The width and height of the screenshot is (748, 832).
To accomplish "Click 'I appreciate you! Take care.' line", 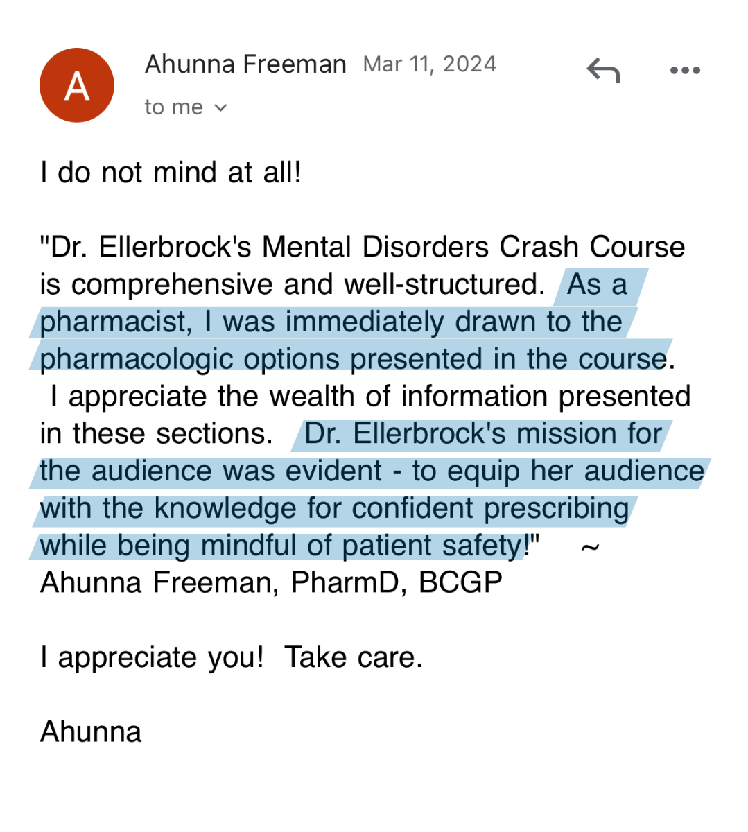I will coord(231,657).
